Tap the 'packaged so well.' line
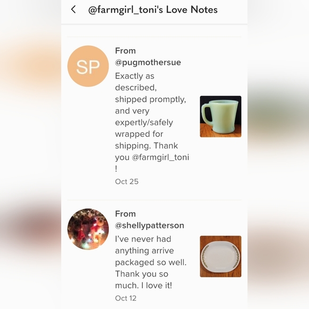309x309 pixels. point(151,263)
